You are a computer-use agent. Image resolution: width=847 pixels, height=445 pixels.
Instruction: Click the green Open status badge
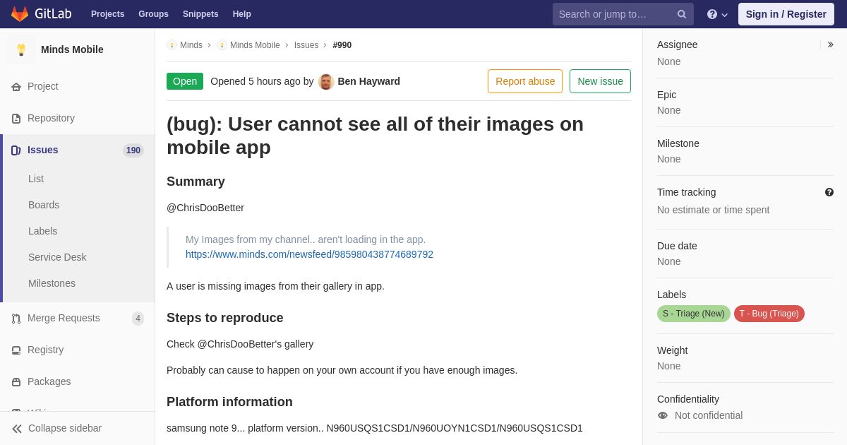pos(185,81)
